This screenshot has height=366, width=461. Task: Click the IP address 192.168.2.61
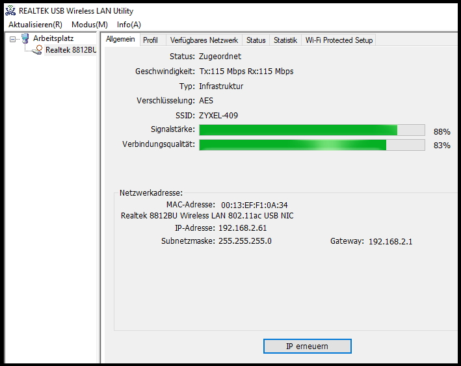pyautogui.click(x=243, y=228)
